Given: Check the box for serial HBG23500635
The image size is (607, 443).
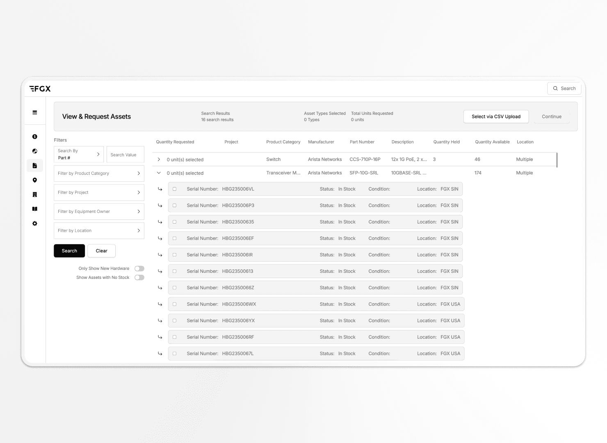Looking at the screenshot, I should coord(174,222).
